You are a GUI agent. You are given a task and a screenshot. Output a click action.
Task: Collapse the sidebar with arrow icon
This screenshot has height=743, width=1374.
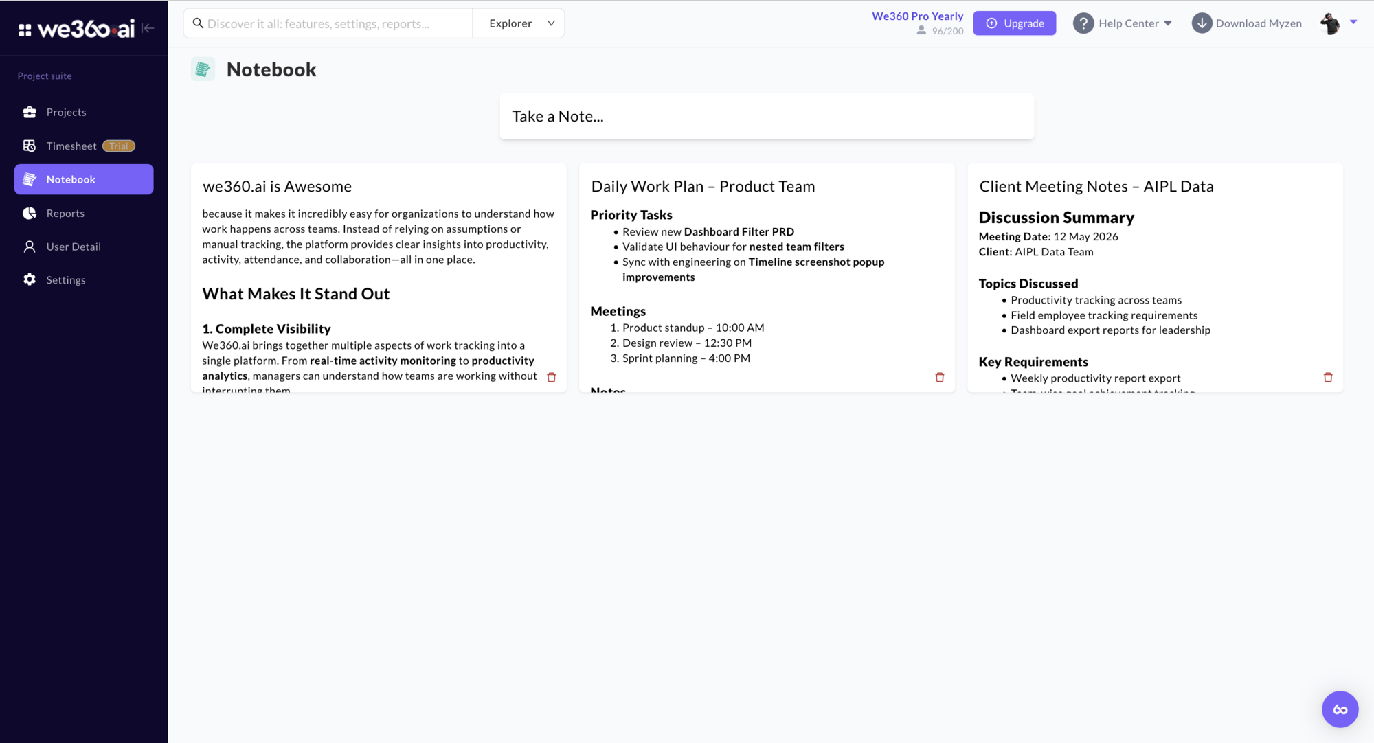tap(148, 28)
